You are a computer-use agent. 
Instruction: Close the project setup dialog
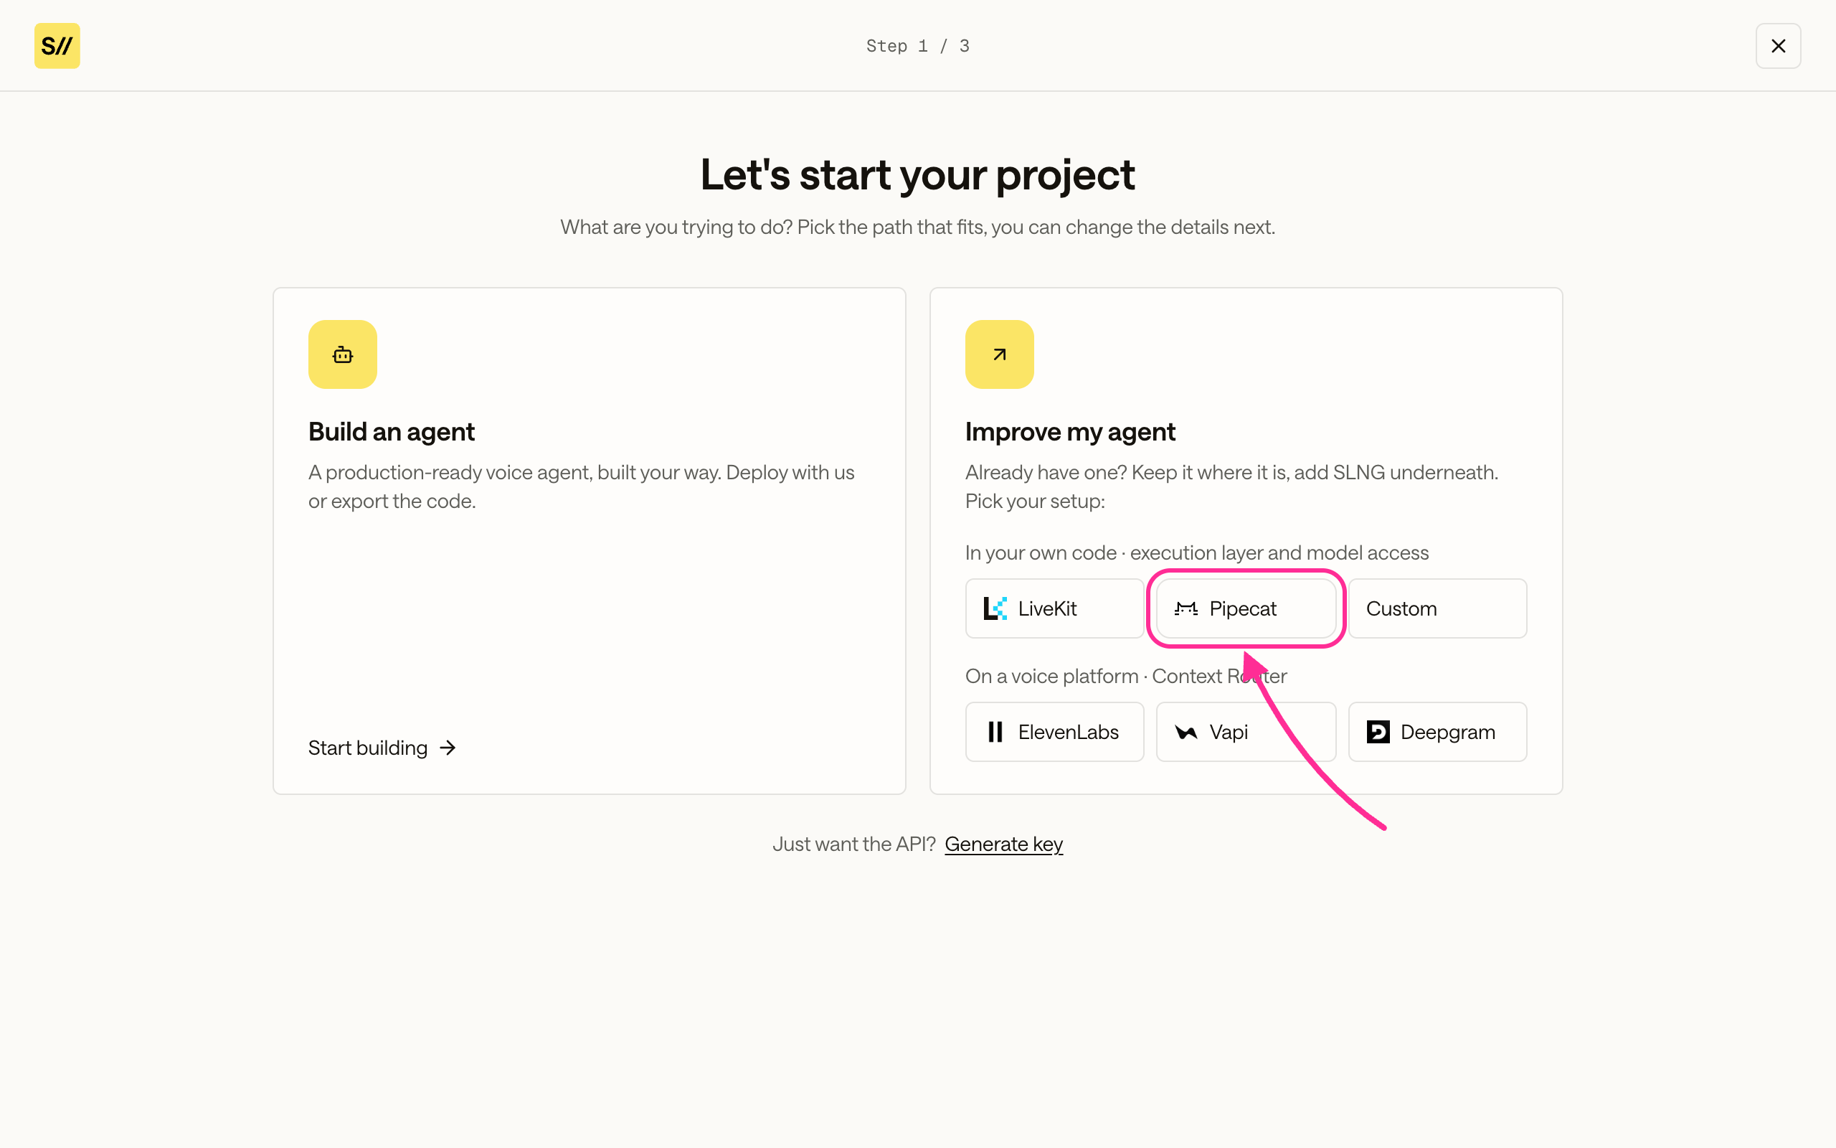point(1778,45)
